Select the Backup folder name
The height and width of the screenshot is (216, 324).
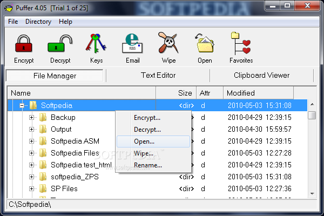pos(63,117)
